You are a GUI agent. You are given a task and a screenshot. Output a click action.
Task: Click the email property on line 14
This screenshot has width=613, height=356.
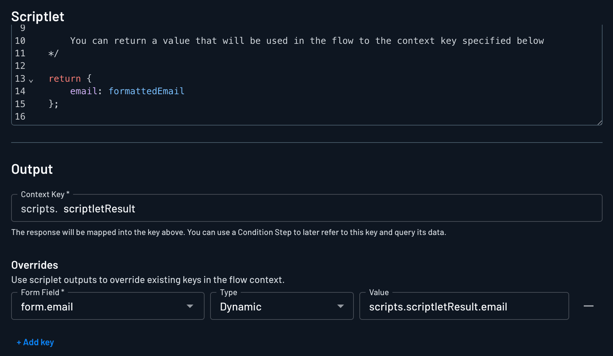(83, 91)
